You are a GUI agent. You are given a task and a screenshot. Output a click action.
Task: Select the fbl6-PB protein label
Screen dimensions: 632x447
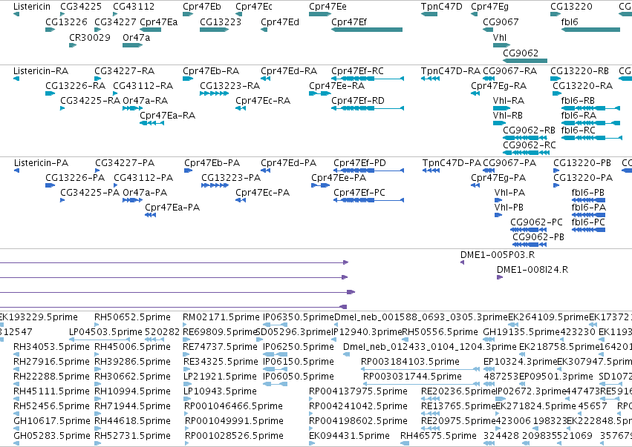click(587, 193)
